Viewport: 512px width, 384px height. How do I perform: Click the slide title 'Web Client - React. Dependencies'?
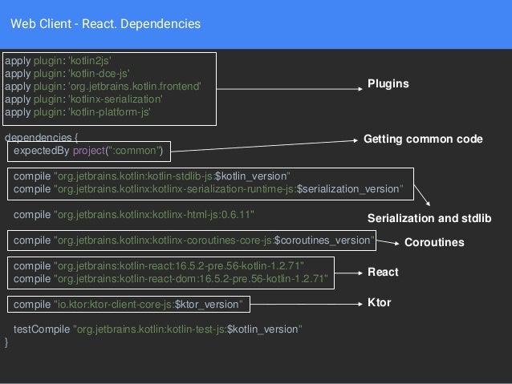point(105,24)
